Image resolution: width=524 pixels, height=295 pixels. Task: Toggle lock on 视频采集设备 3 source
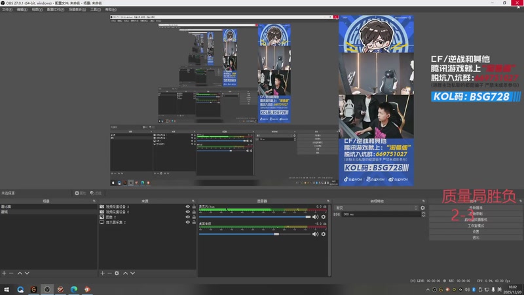point(194,206)
